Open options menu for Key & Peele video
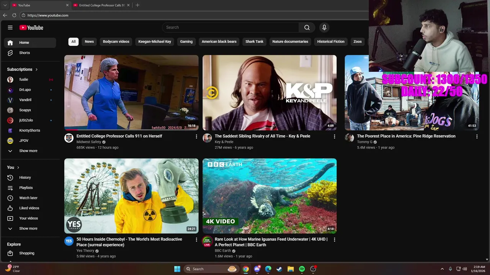490x275 pixels. pos(335,136)
